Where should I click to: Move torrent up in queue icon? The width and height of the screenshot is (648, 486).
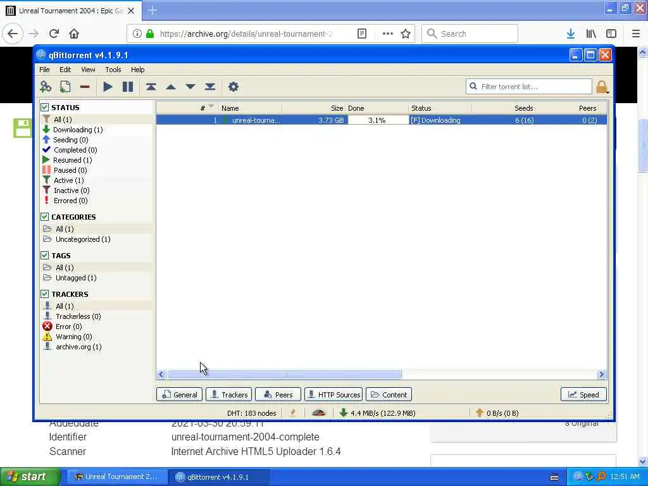pyautogui.click(x=171, y=87)
